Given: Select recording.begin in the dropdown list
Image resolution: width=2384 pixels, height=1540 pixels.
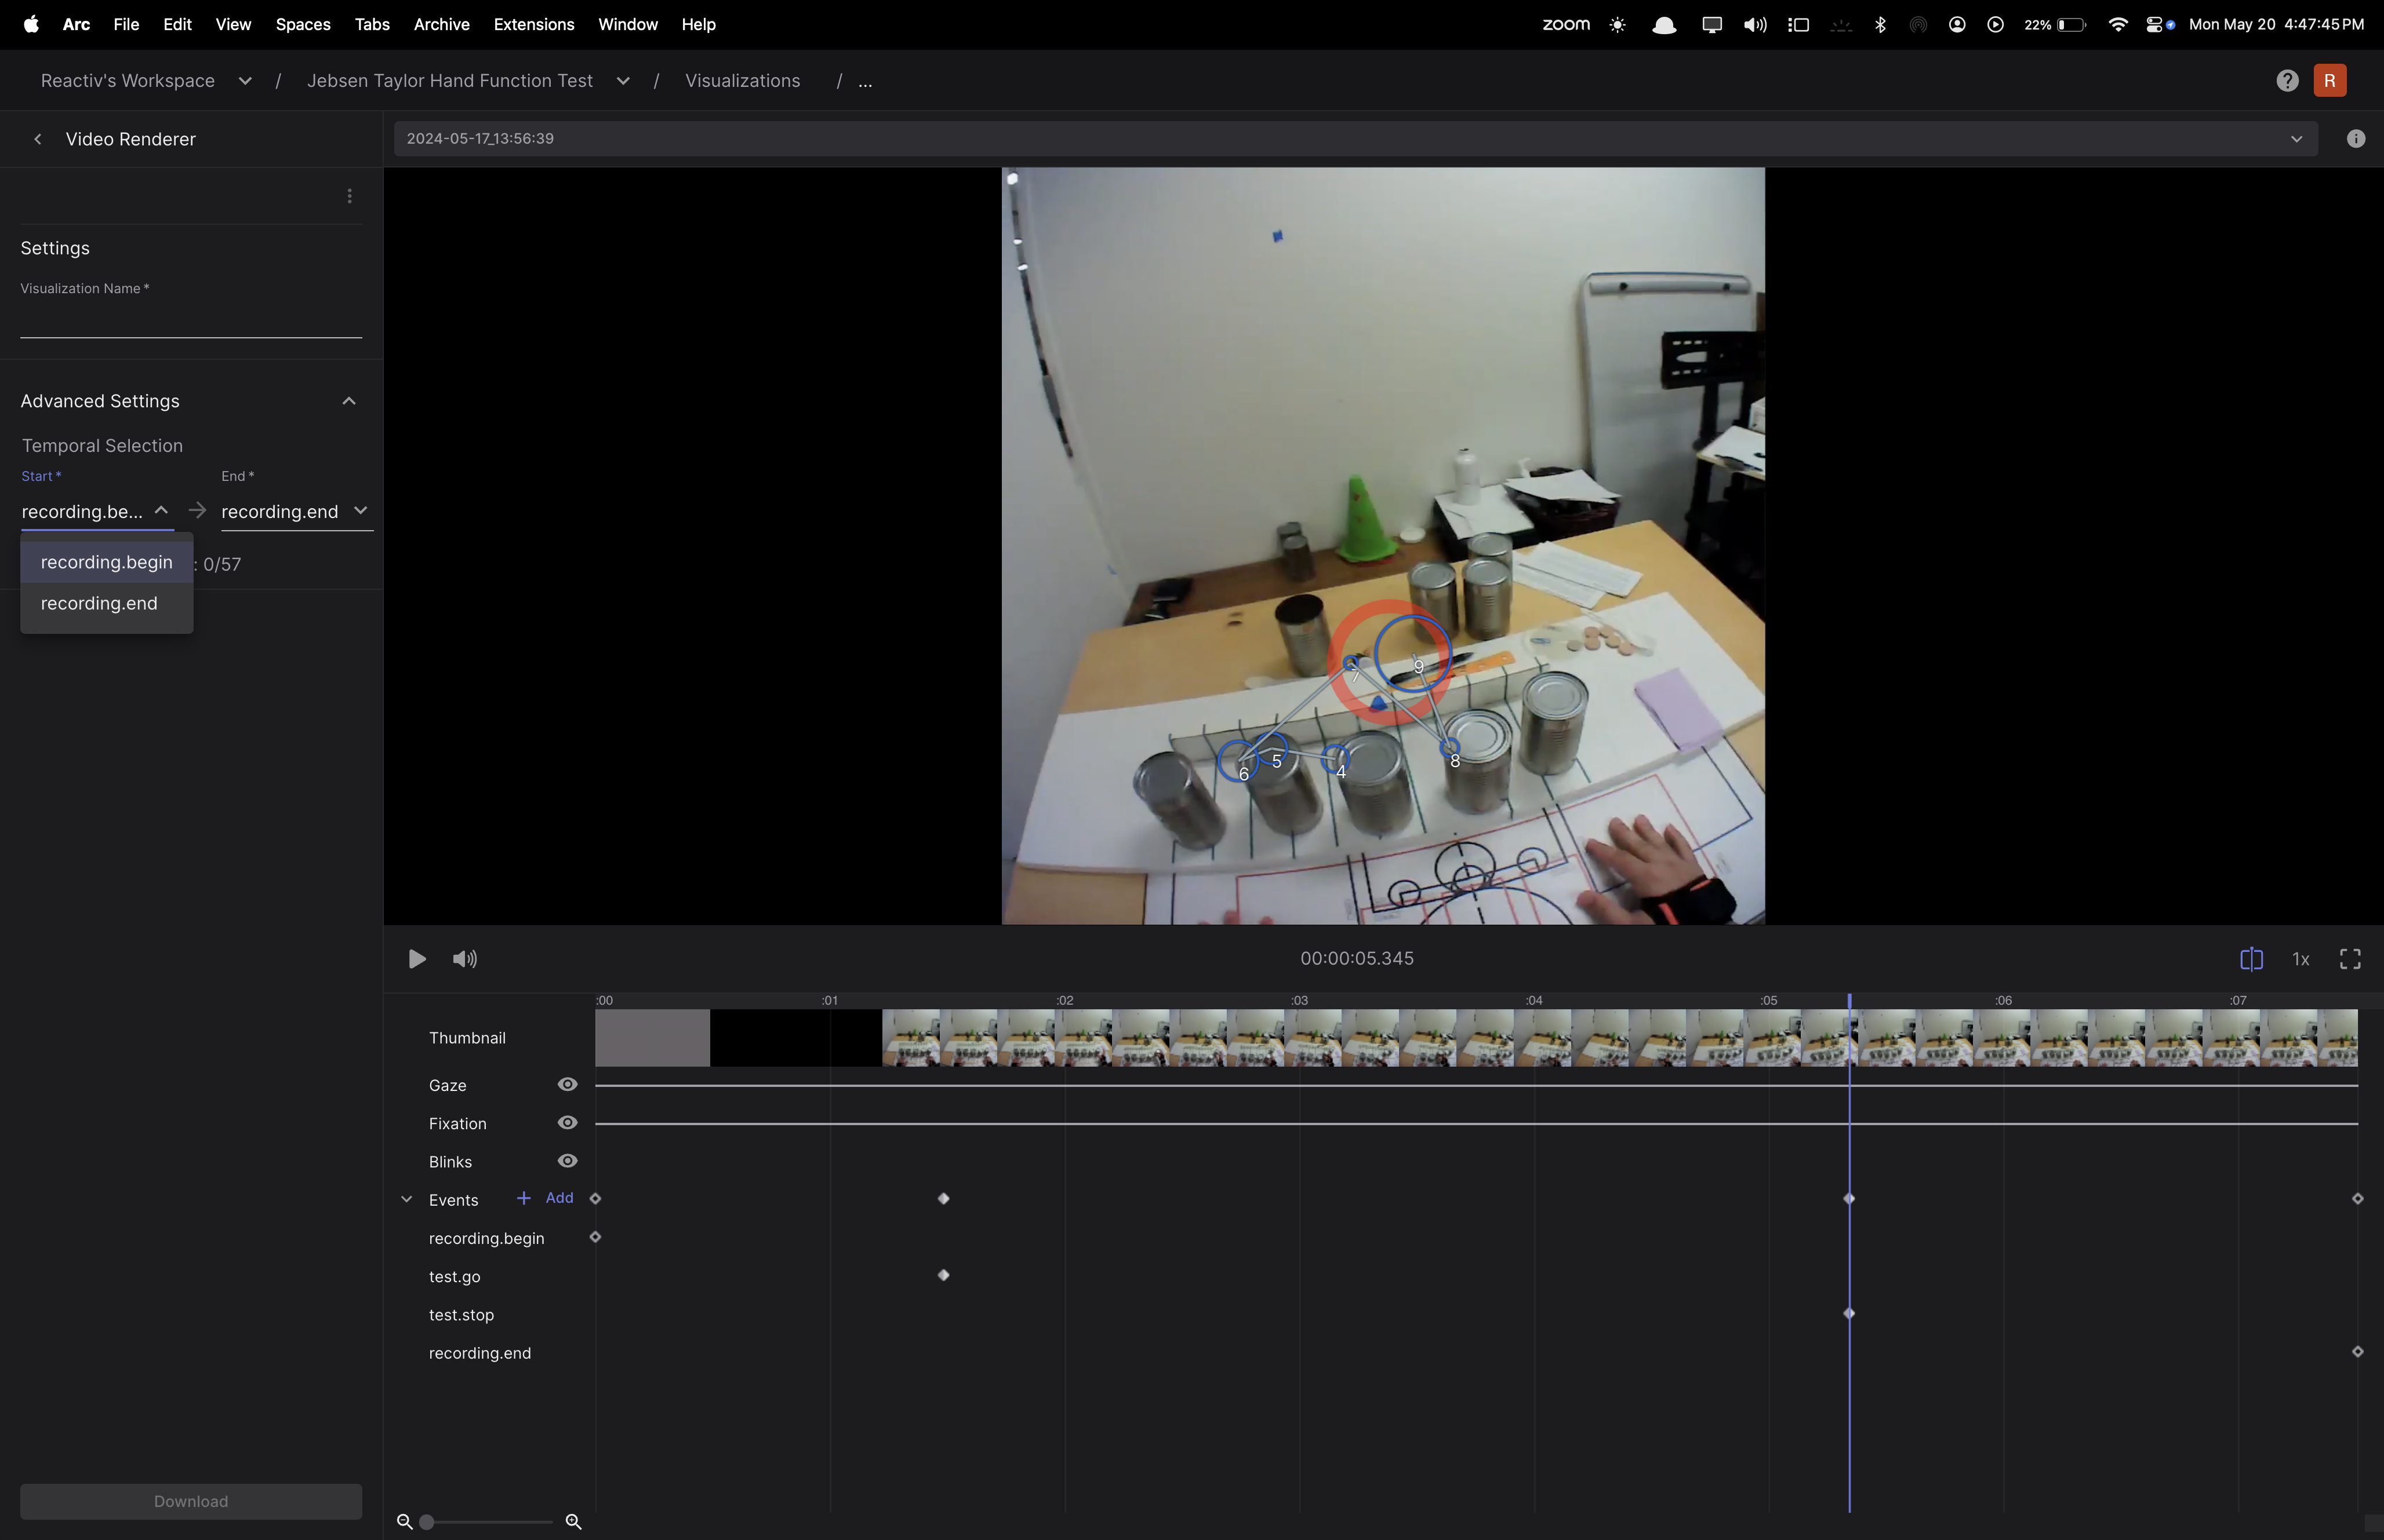Looking at the screenshot, I should click(107, 562).
